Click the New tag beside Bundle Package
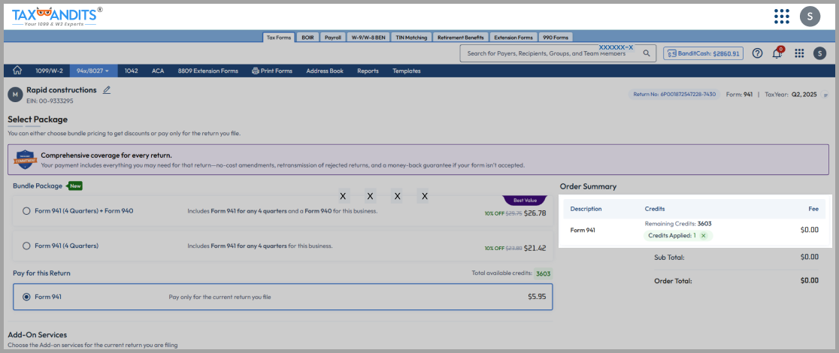839x353 pixels. click(x=75, y=186)
